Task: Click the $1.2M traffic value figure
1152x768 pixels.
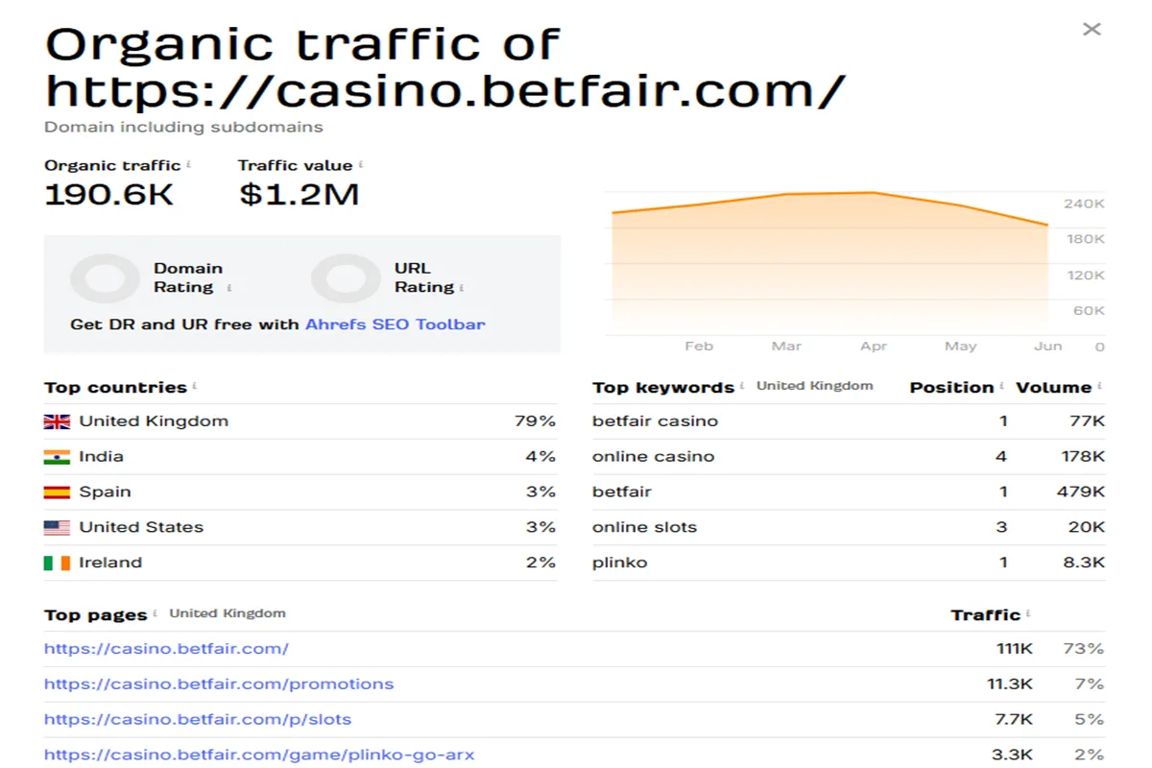Action: [x=299, y=195]
